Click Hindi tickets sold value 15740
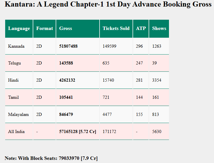Viewport: 214px width, 163px height. (108, 80)
